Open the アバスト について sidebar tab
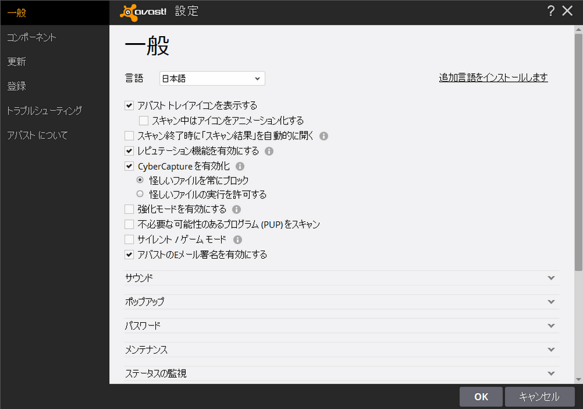This screenshot has height=409, width=583. (x=54, y=135)
